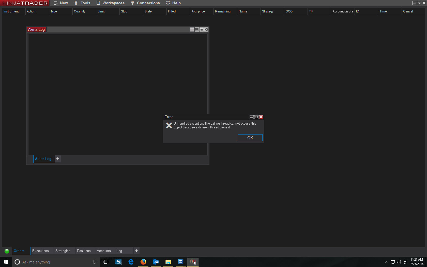The height and width of the screenshot is (267, 427).
Task: Open the Action Center notifications
Action: pyautogui.click(x=405, y=262)
